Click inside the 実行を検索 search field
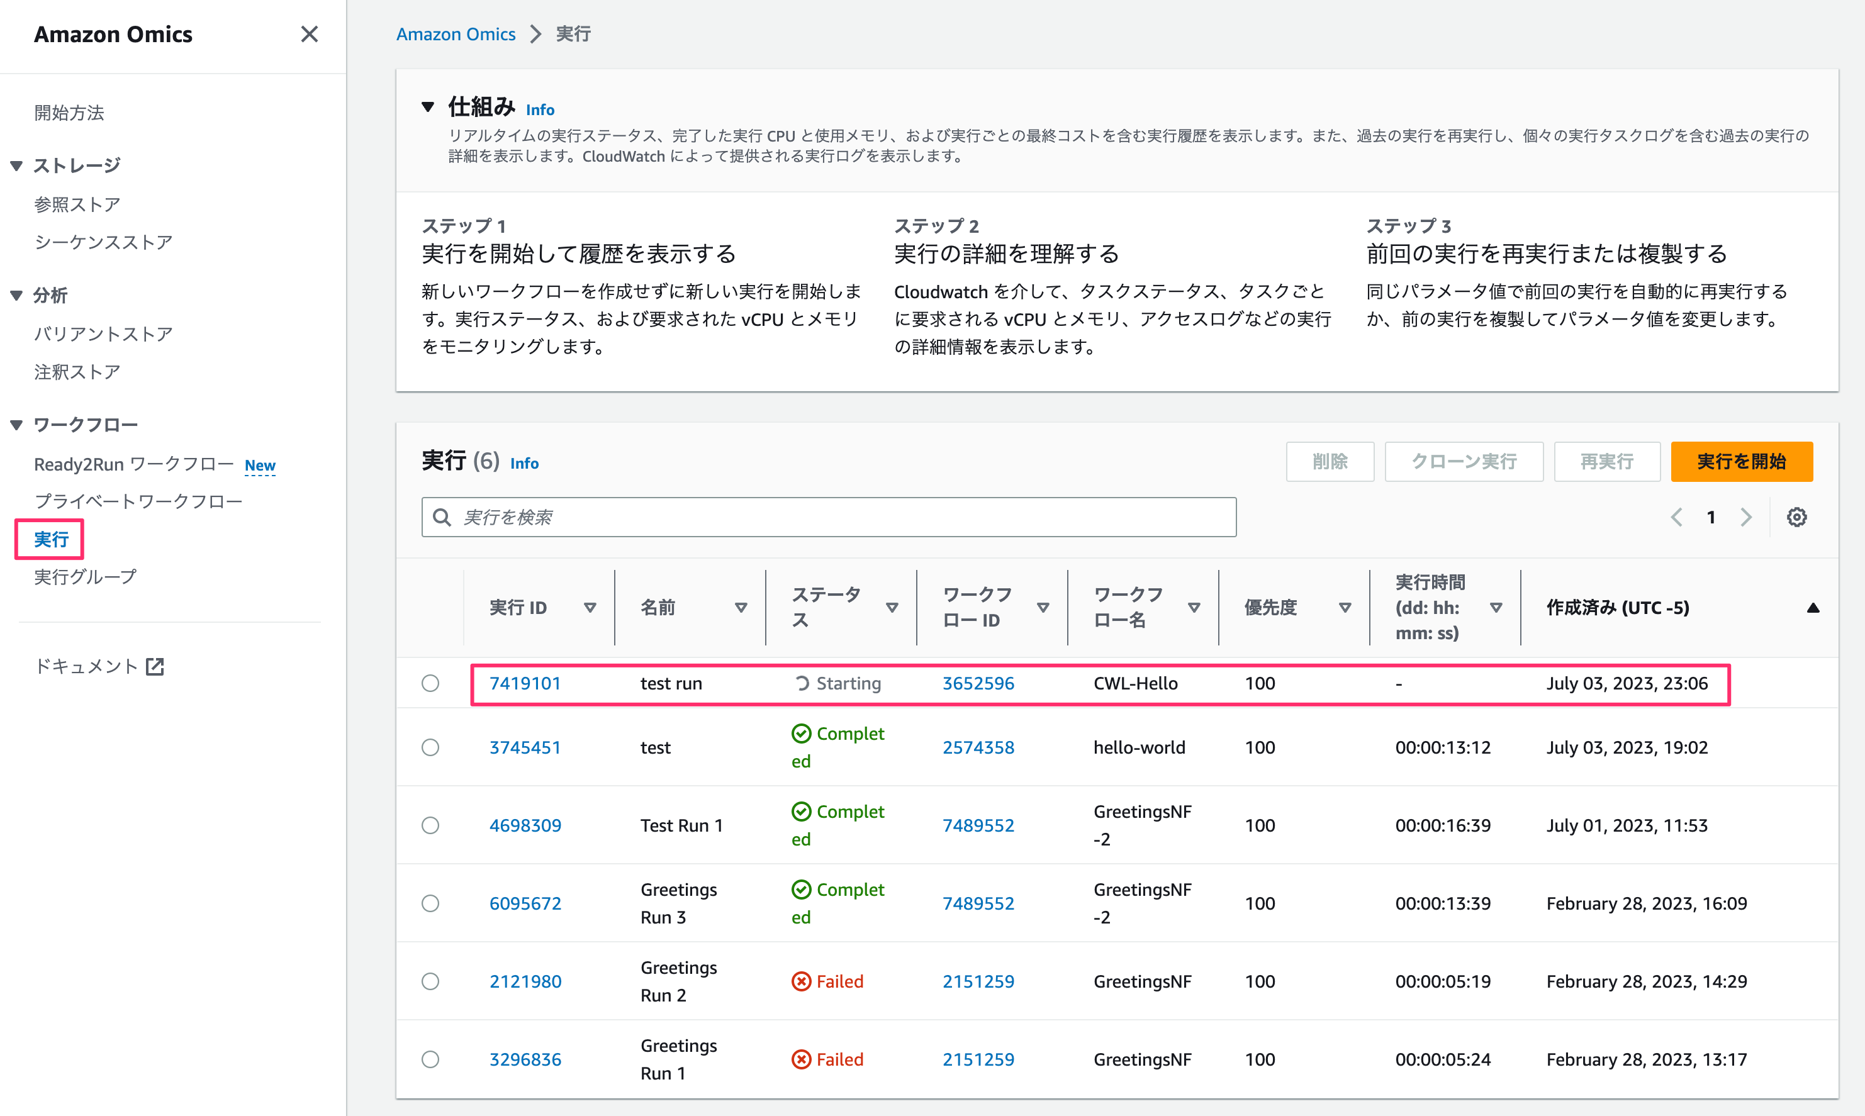The height and width of the screenshot is (1116, 1865). [827, 517]
